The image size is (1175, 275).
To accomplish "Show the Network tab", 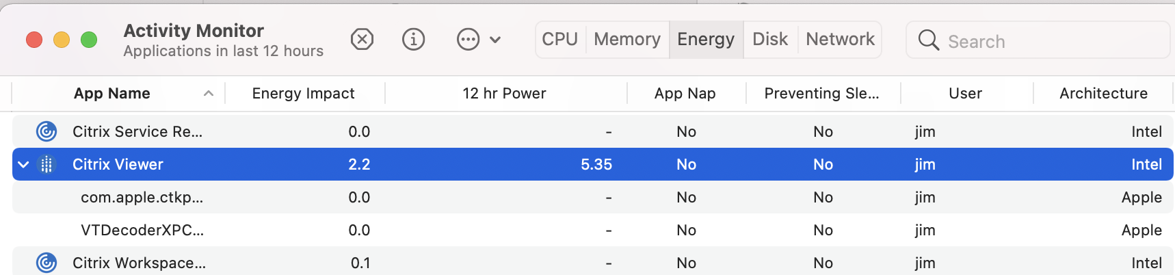I will tap(840, 40).
